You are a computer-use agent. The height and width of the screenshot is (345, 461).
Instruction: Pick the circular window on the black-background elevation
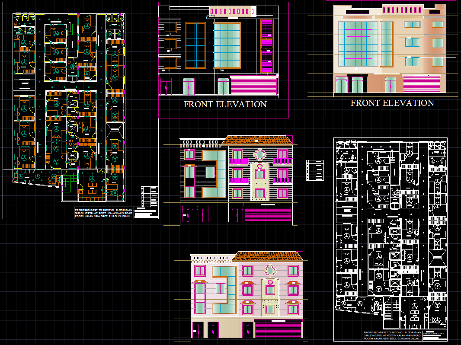[260, 155]
